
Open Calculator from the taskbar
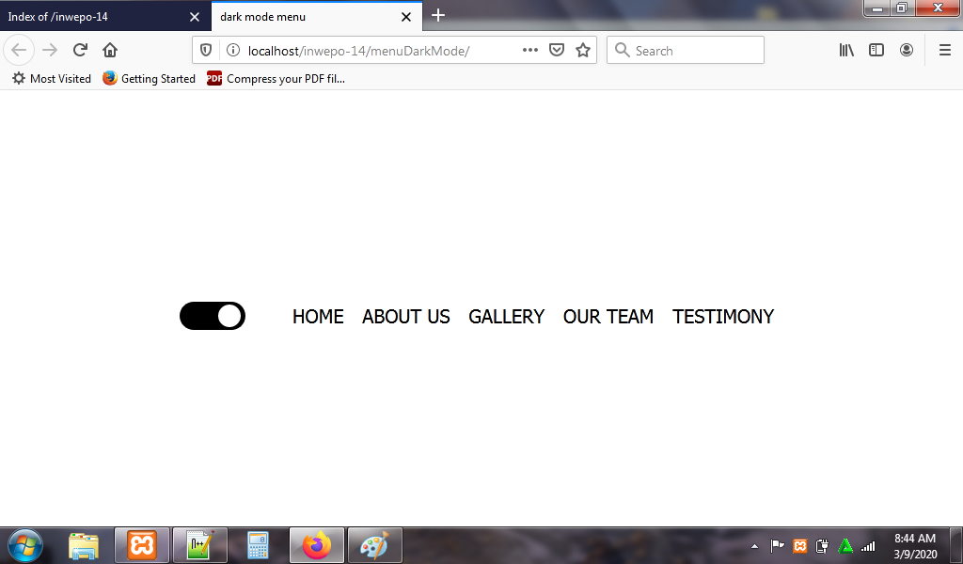pos(258,545)
